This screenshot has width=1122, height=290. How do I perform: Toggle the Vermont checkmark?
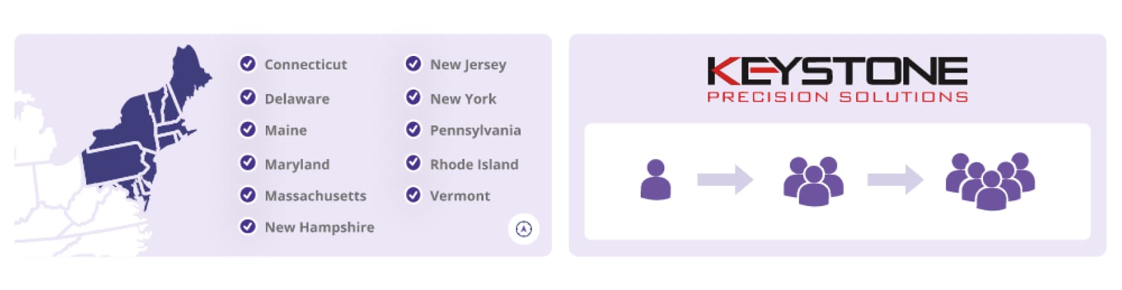pyautogui.click(x=413, y=195)
